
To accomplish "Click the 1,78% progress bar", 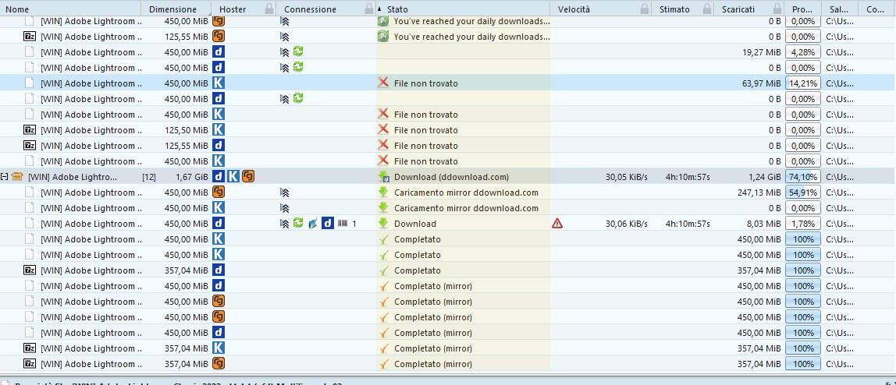I will click(x=803, y=224).
